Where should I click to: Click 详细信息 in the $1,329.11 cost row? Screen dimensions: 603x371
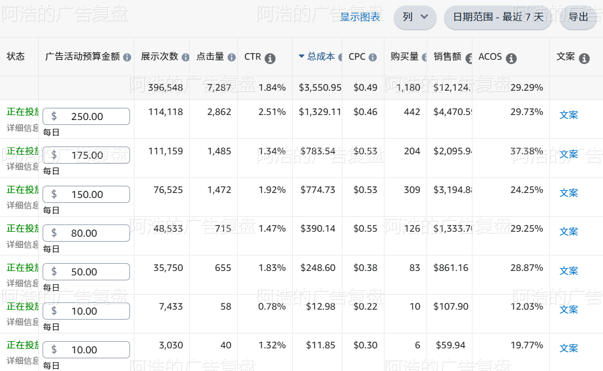pyautogui.click(x=22, y=128)
